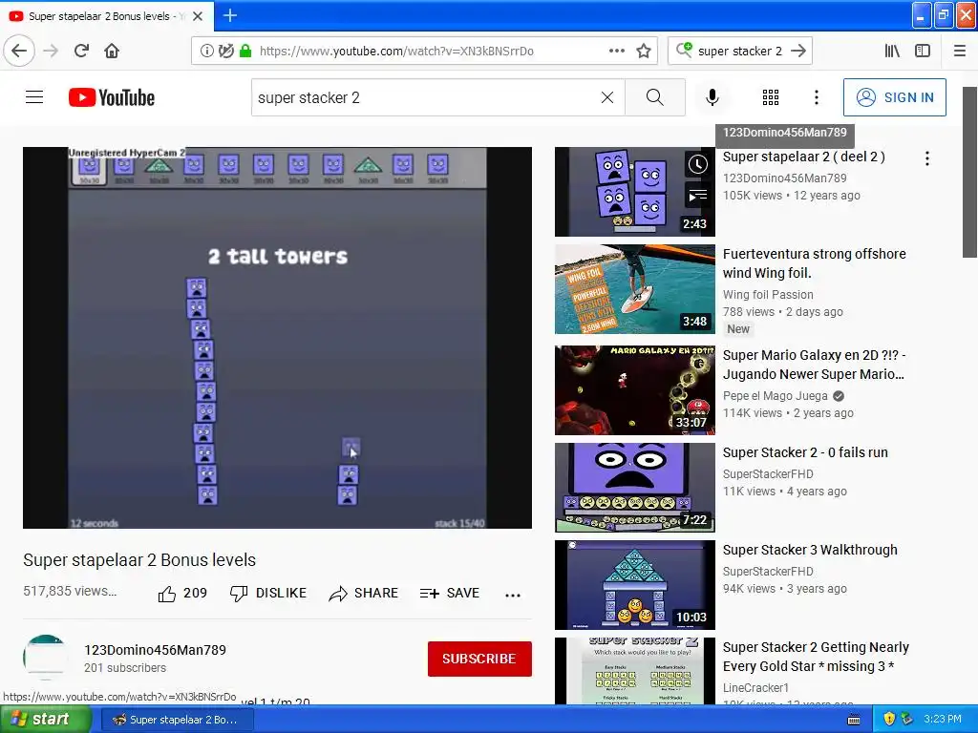The width and height of the screenshot is (978, 733).
Task: Open a new browser tab
Action: [230, 15]
